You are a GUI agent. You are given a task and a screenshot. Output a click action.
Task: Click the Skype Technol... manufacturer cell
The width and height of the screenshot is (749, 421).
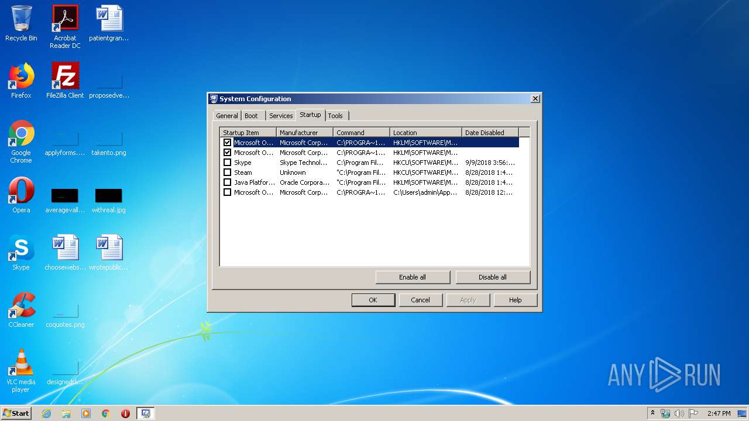[304, 163]
